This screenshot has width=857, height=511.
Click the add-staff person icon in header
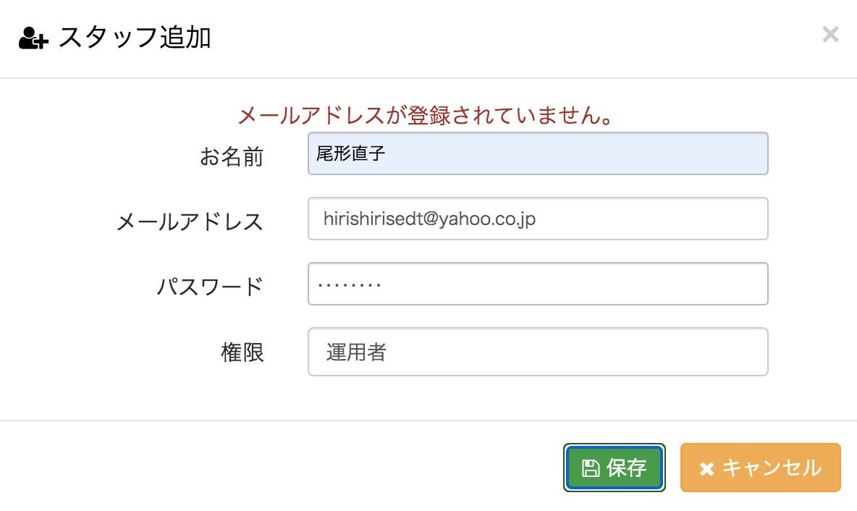coord(33,38)
